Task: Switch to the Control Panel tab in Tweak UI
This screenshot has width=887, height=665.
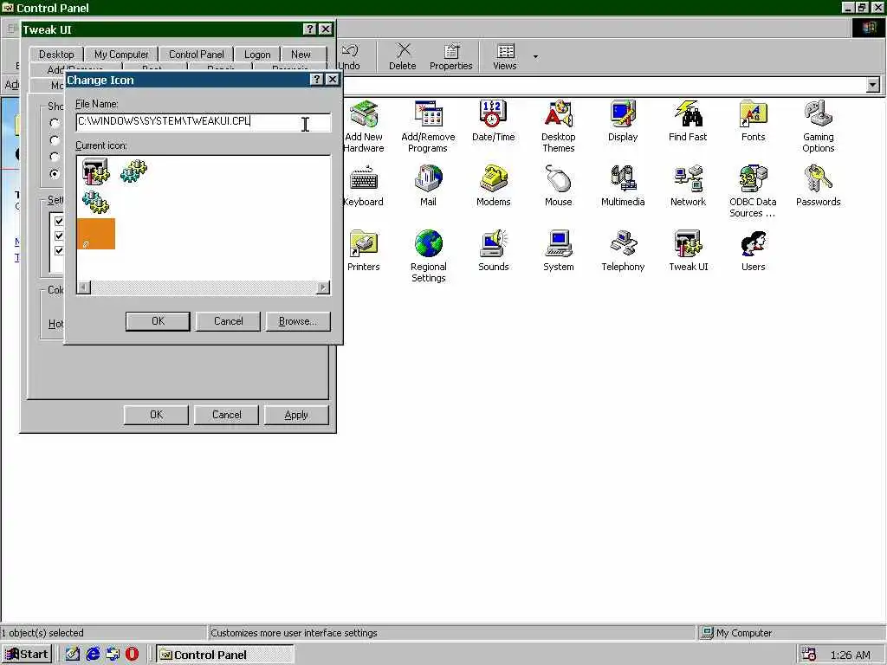Action: (x=196, y=55)
